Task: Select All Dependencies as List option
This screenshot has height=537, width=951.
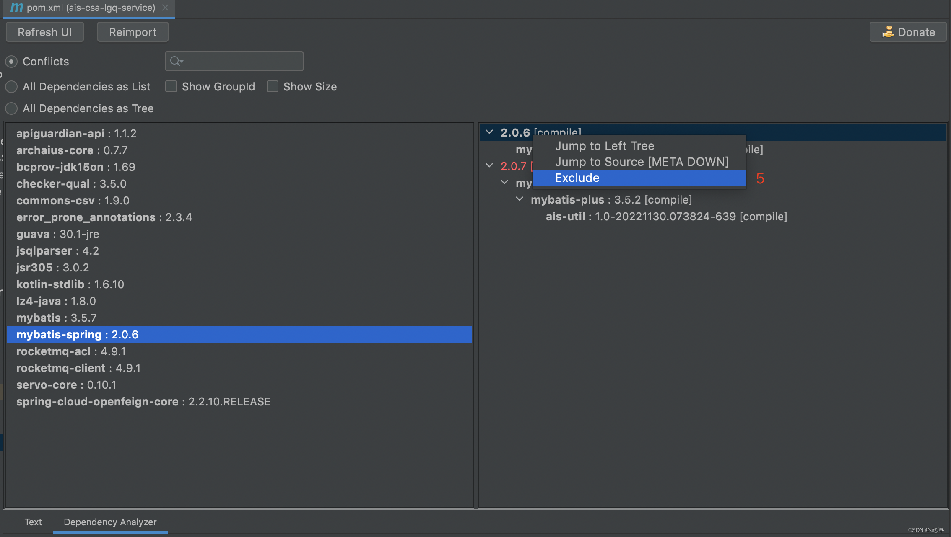Action: [11, 87]
